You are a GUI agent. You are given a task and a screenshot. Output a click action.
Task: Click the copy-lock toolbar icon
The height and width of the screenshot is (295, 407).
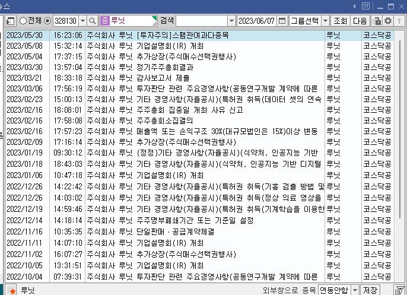[376, 21]
